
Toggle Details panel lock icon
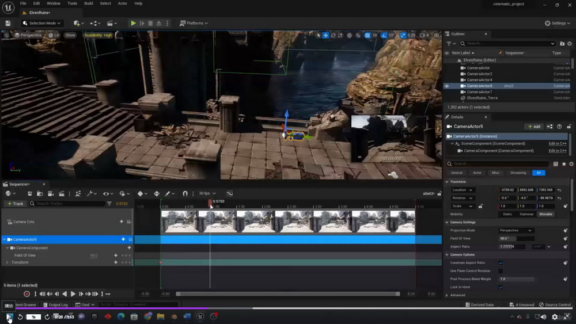(569, 127)
